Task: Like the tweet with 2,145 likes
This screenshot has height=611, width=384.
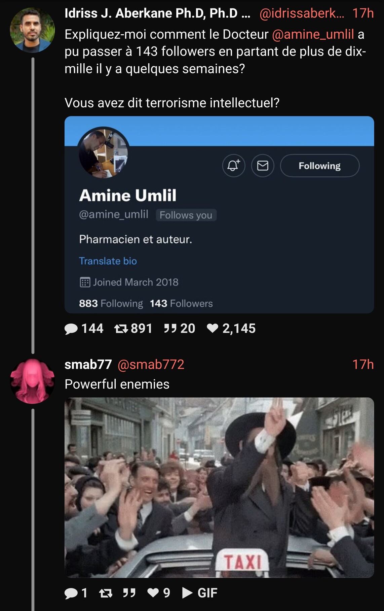Action: pos(213,329)
